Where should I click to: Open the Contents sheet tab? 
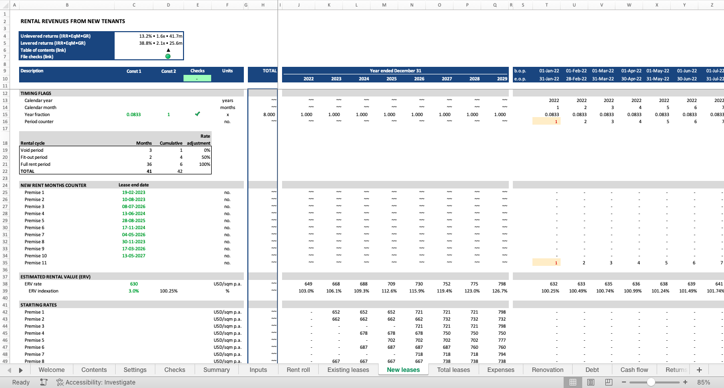pos(94,369)
